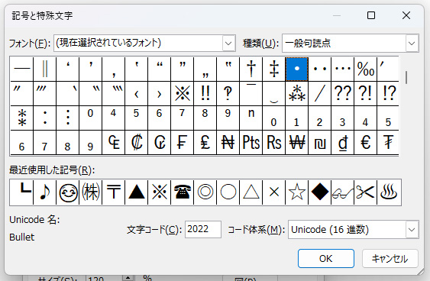
Task: Select the recently used postal mark 〒
Action: tap(114, 192)
